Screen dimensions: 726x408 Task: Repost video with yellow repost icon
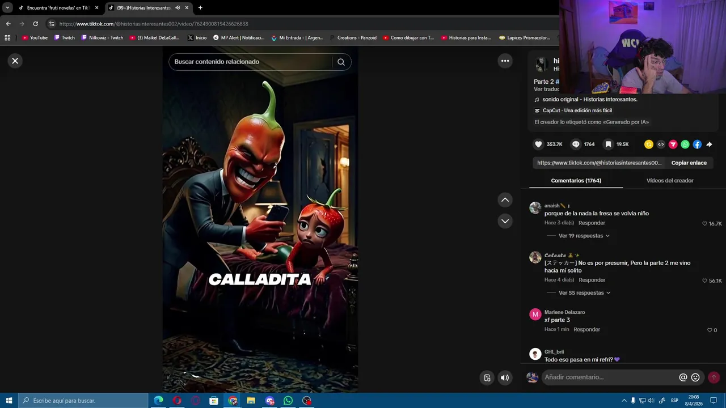point(649,144)
